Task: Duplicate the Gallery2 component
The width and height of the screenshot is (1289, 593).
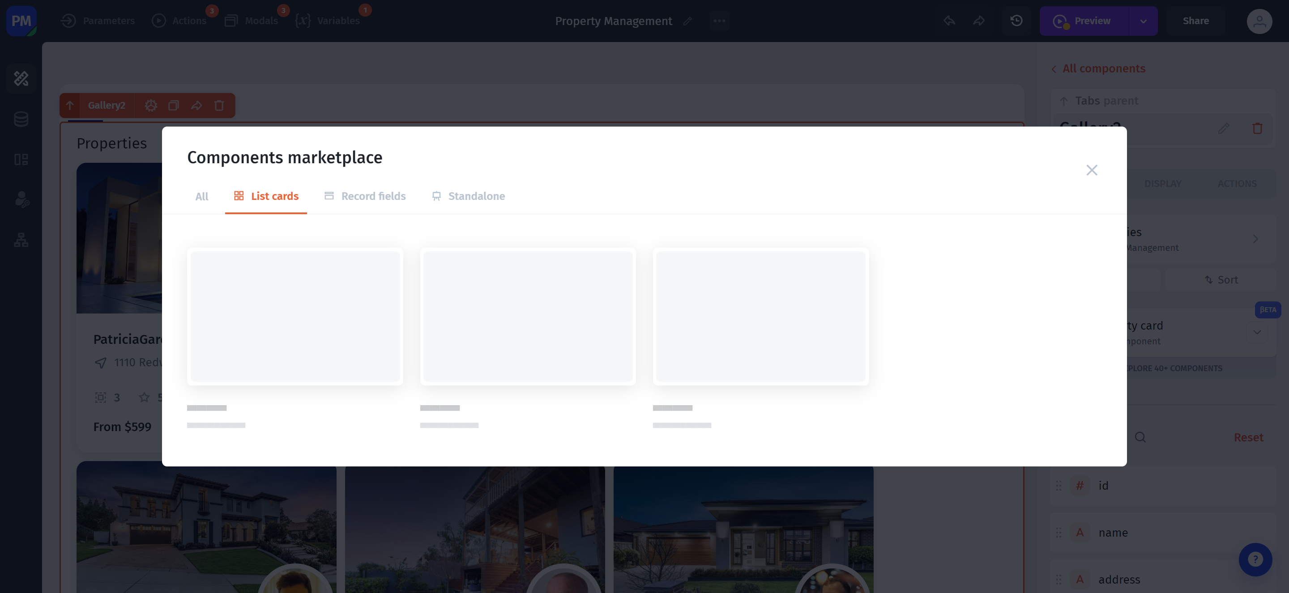Action: (x=173, y=106)
